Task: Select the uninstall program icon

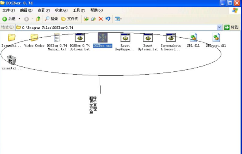Action: pos(12,60)
